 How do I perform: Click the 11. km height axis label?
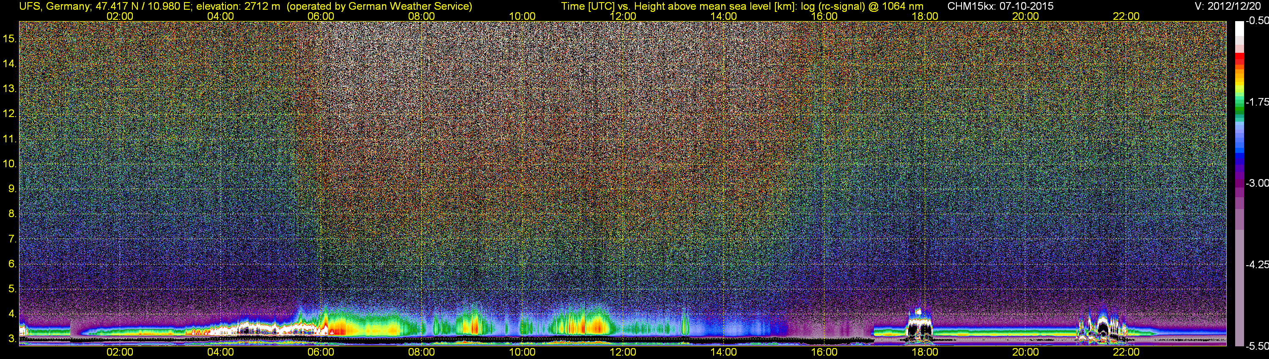pos(10,139)
